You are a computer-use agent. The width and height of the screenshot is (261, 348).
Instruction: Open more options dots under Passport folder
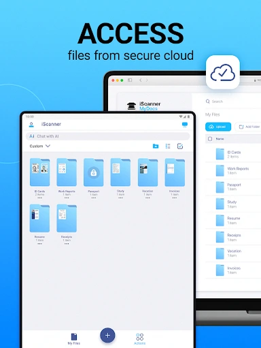[94, 198]
